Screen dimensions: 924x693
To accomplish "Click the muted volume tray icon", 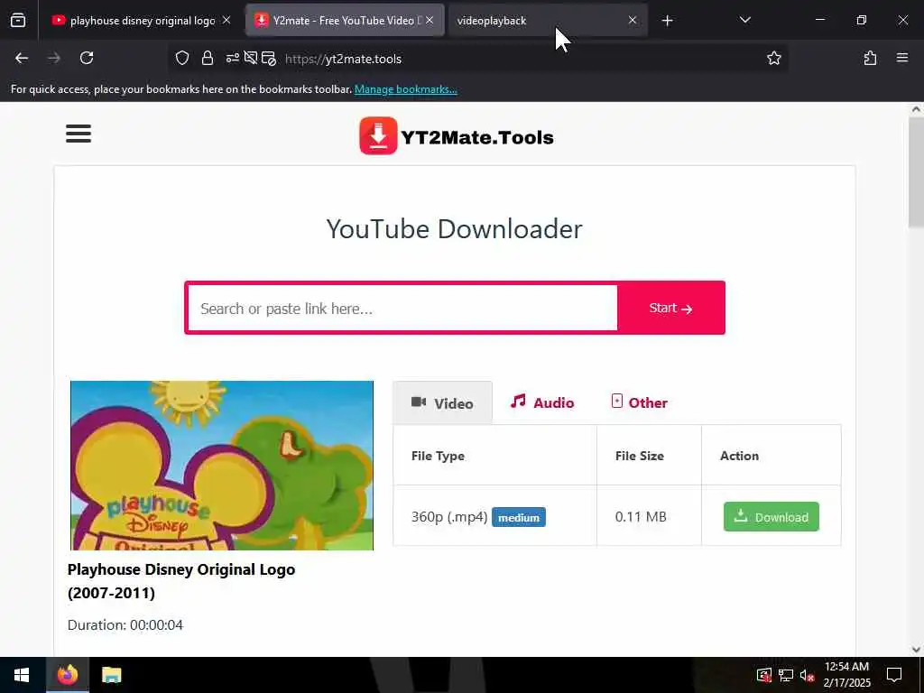I will (x=807, y=675).
